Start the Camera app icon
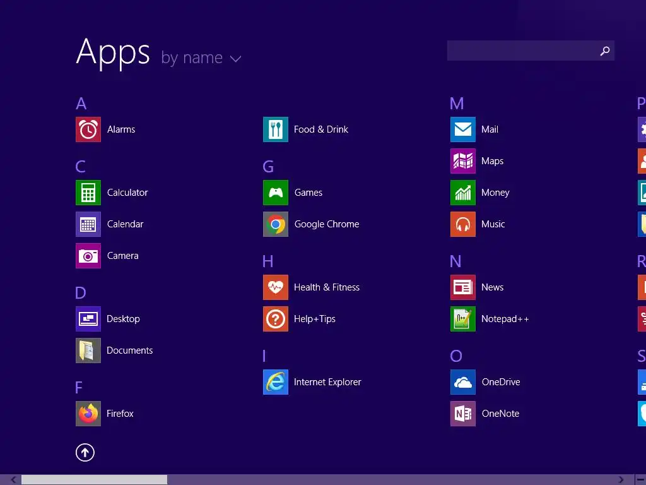Image resolution: width=646 pixels, height=485 pixels. click(88, 256)
